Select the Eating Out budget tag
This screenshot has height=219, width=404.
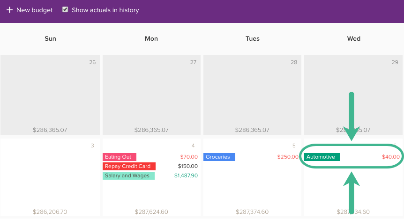click(x=120, y=157)
